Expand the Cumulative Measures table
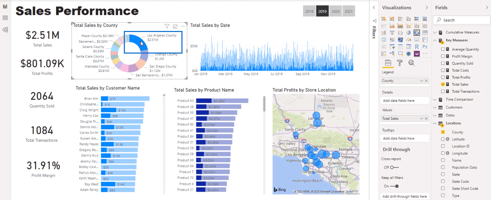Viewport: 491px width, 200px height. tap(435, 32)
